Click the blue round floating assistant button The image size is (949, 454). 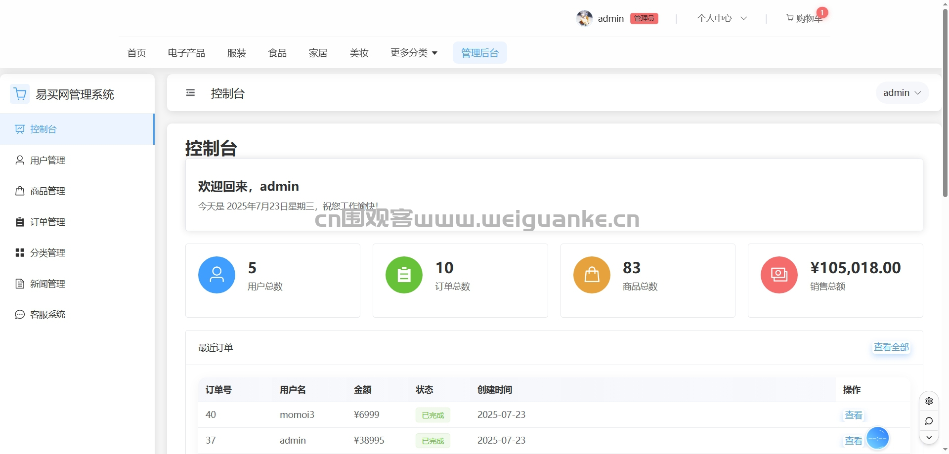tap(878, 438)
